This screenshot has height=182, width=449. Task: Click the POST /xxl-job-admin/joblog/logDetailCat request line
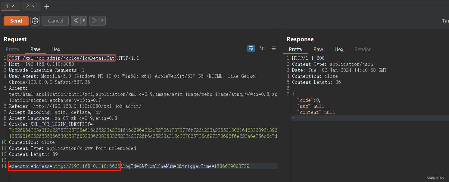pos(74,58)
